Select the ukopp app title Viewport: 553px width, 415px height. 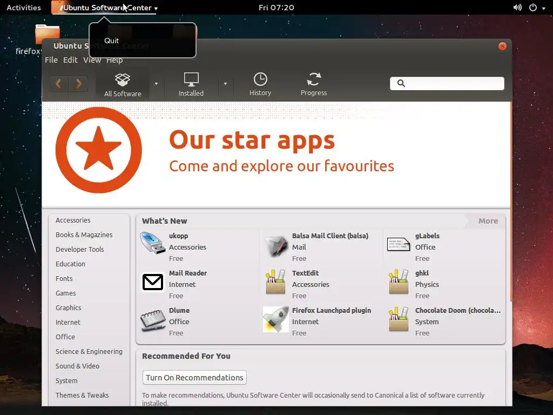[178, 236]
